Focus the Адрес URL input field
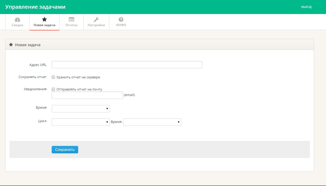Image resolution: width=326 pixels, height=186 pixels. point(127,65)
